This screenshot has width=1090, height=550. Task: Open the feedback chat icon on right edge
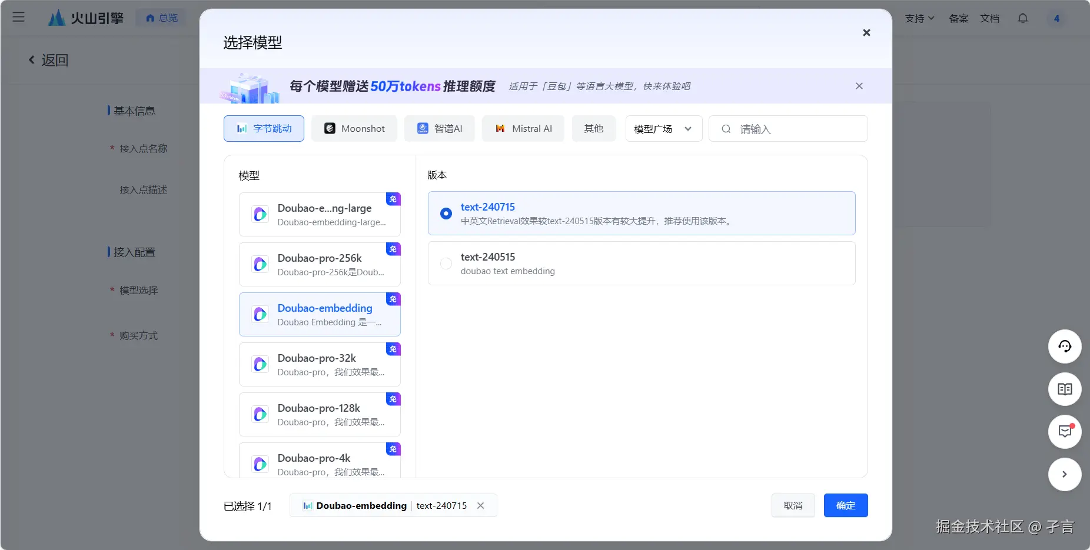pos(1064,432)
